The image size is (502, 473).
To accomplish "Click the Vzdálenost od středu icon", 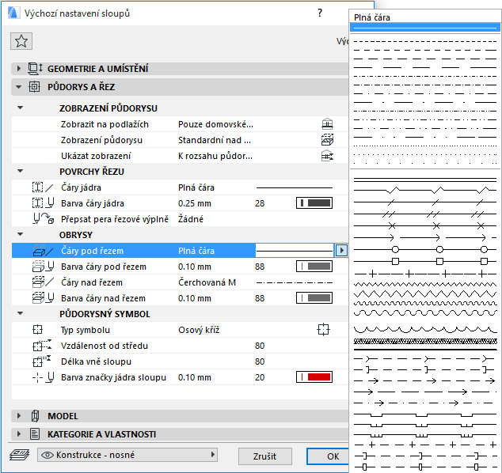I will [x=42, y=346].
